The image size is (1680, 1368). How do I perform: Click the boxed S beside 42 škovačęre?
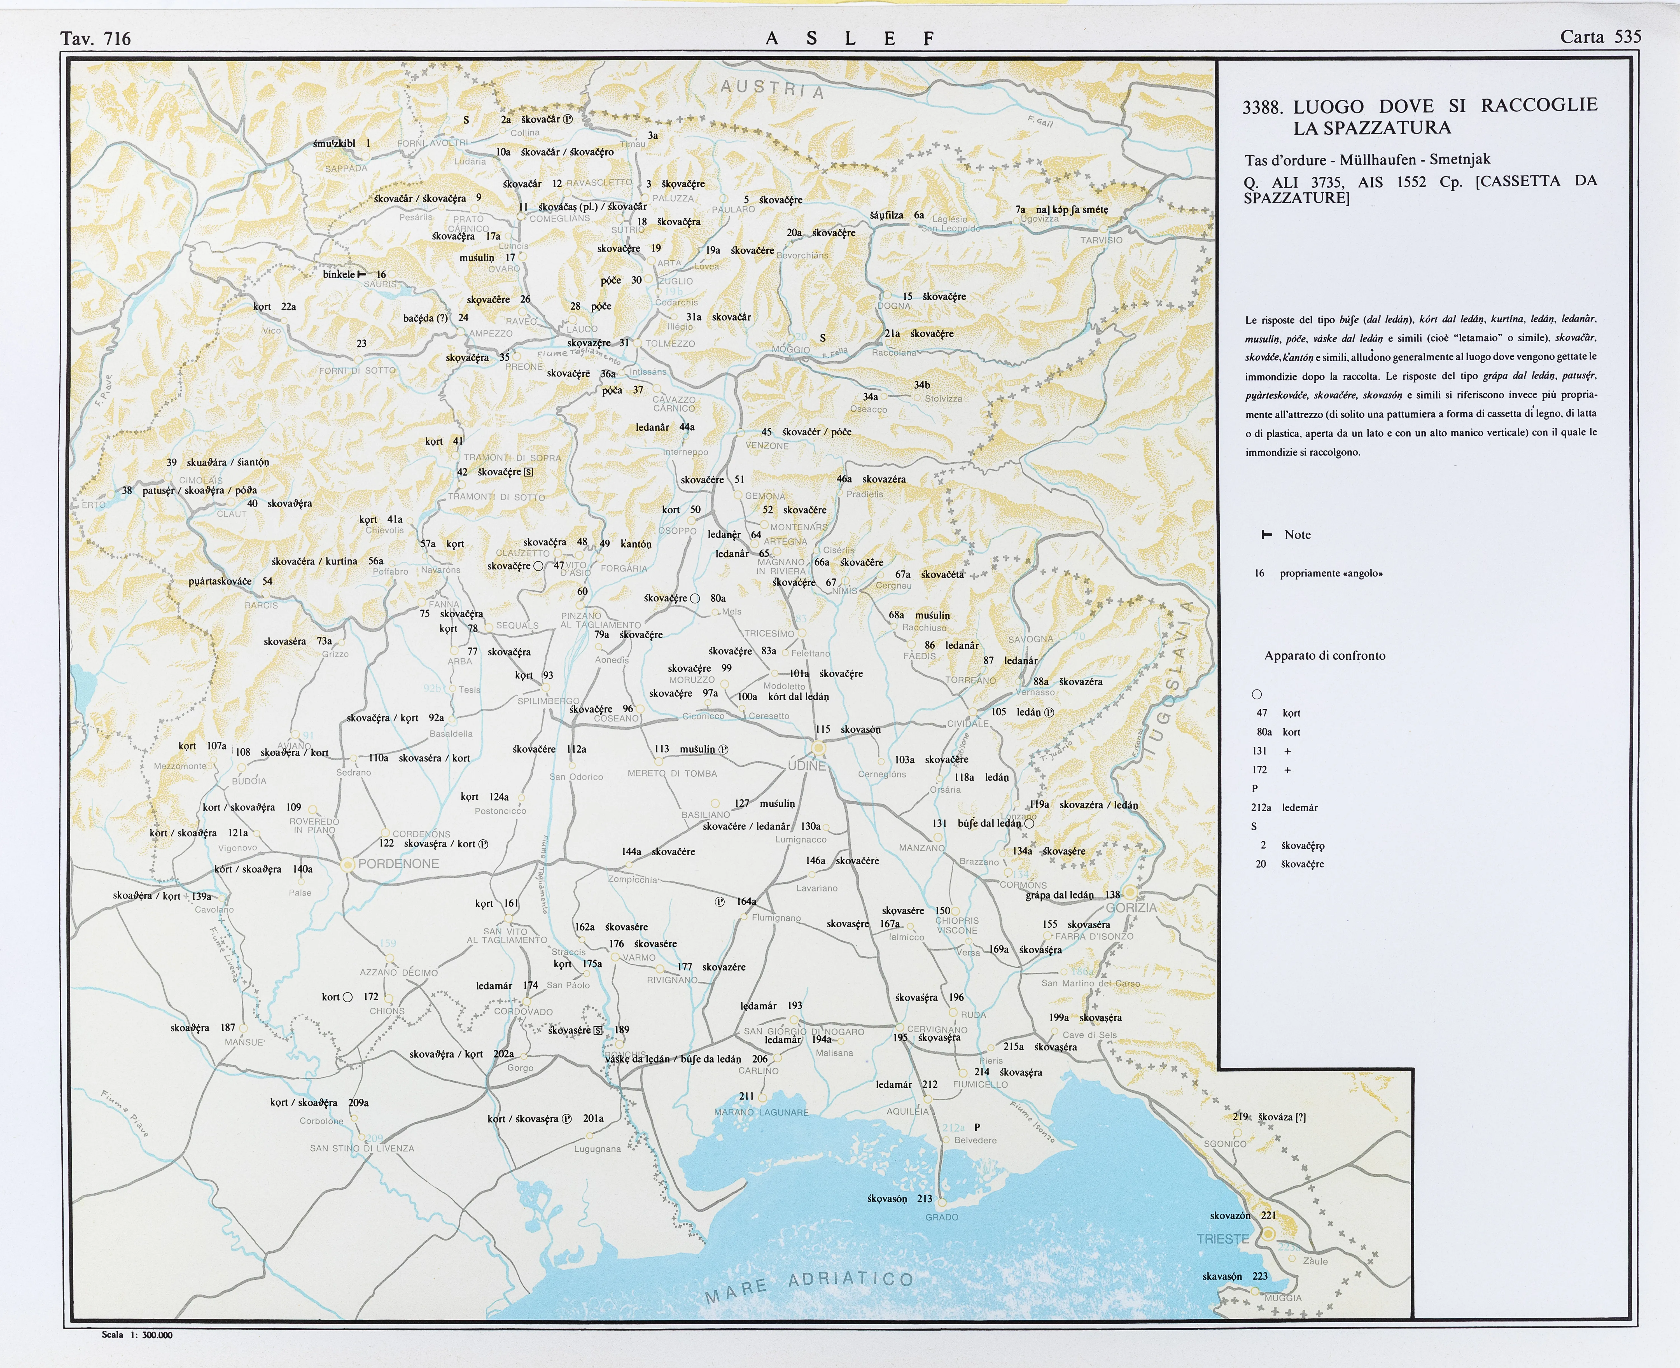(x=528, y=472)
